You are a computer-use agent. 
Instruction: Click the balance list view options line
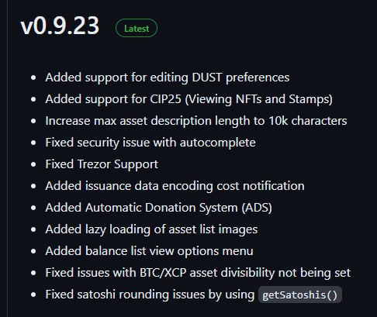click(149, 251)
